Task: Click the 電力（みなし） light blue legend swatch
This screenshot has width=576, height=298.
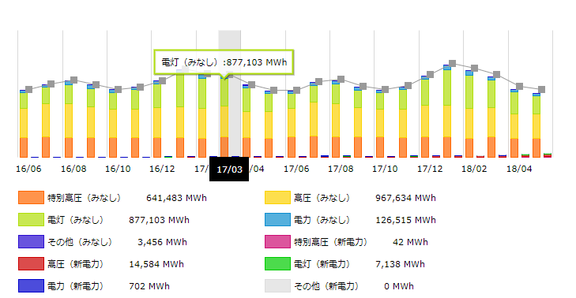Action: [x=277, y=220]
